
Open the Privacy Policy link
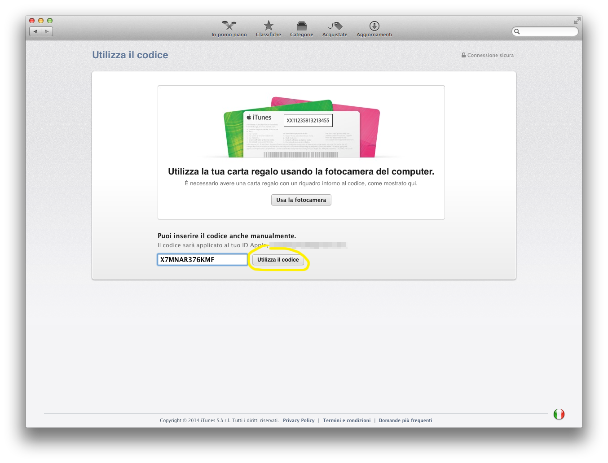point(299,420)
